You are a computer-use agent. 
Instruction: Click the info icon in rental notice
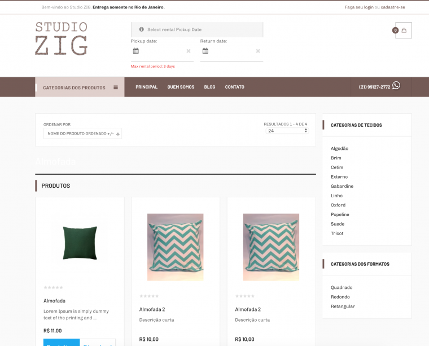(x=142, y=29)
